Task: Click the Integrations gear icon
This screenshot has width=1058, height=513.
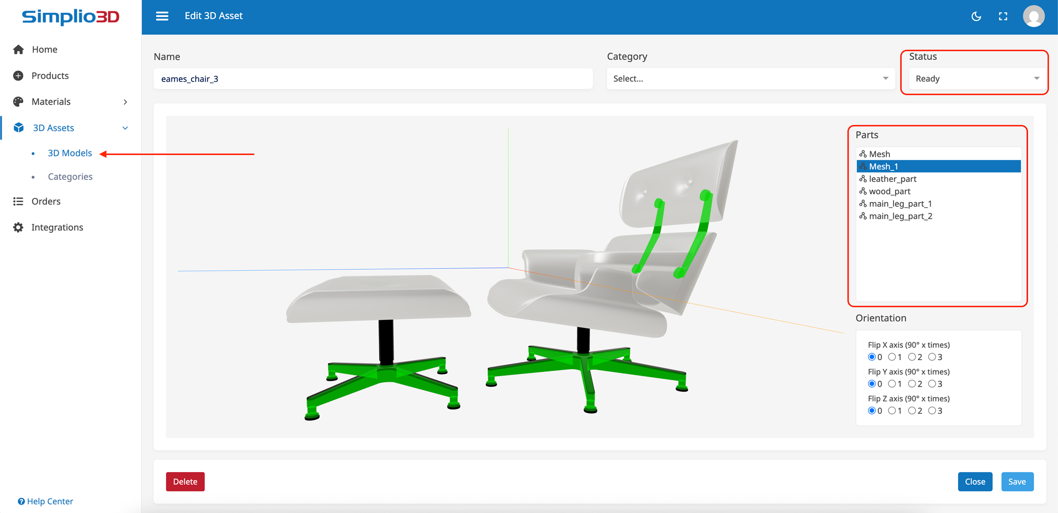Action: (17, 227)
